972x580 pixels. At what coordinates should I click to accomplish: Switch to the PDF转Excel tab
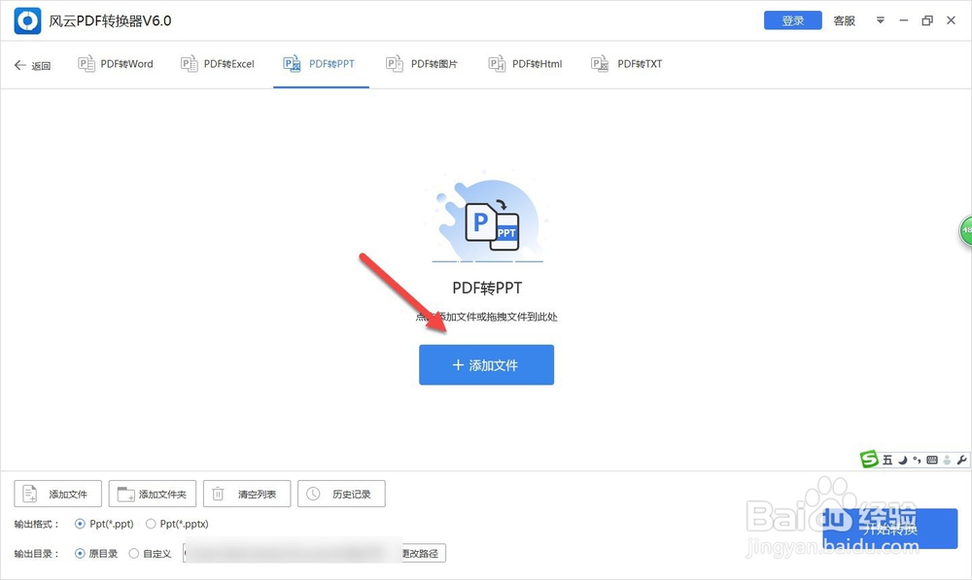tap(218, 64)
